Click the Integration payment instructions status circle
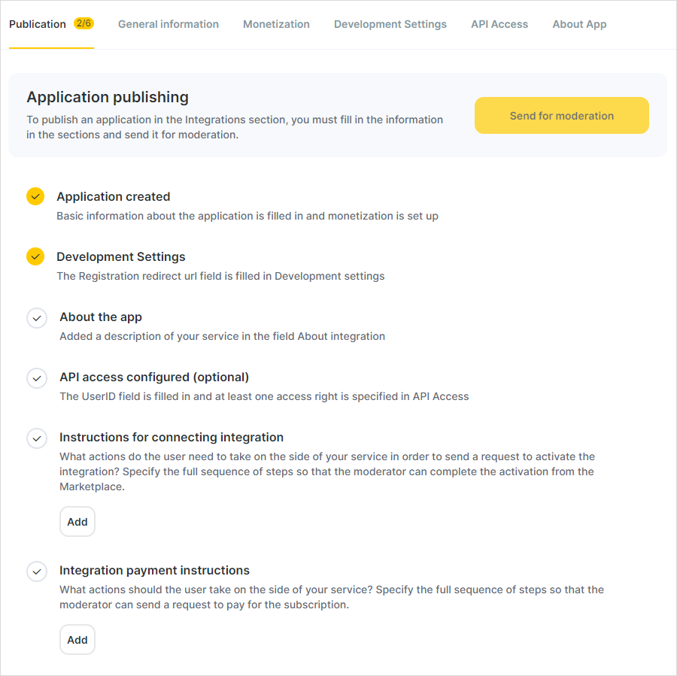677x676 pixels. pos(37,571)
